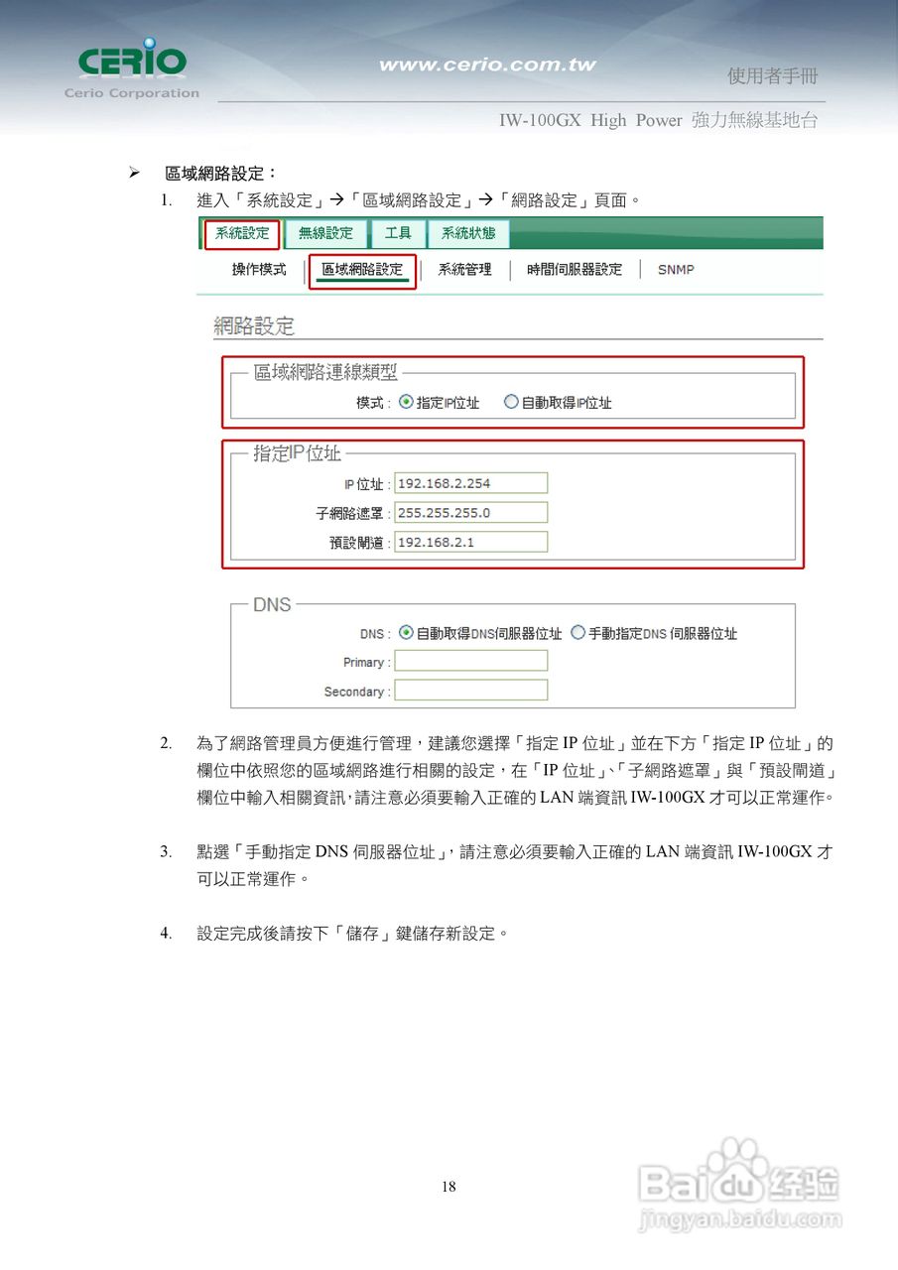Open the 系統設定 tab
Image resolution: width=898 pixels, height=1270 pixels.
(x=242, y=234)
